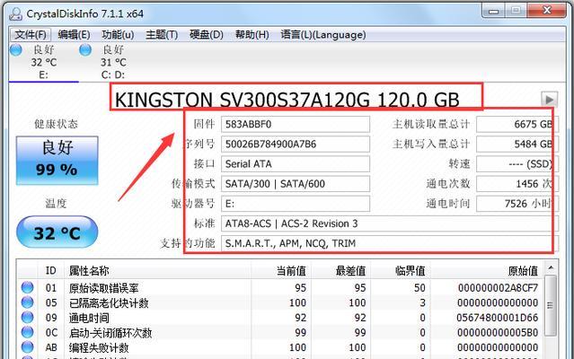This screenshot has width=574, height=359.
Task: Click the transfer mode field SATA/300 | SATA/600
Action: (x=296, y=183)
